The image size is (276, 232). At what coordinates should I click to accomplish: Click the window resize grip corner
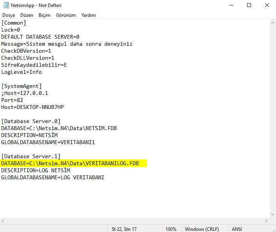[274, 230]
